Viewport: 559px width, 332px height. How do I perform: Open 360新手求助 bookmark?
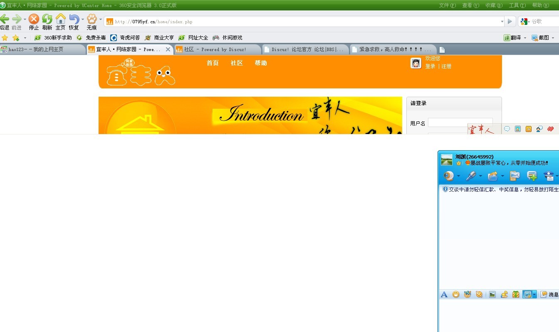[x=54, y=38]
